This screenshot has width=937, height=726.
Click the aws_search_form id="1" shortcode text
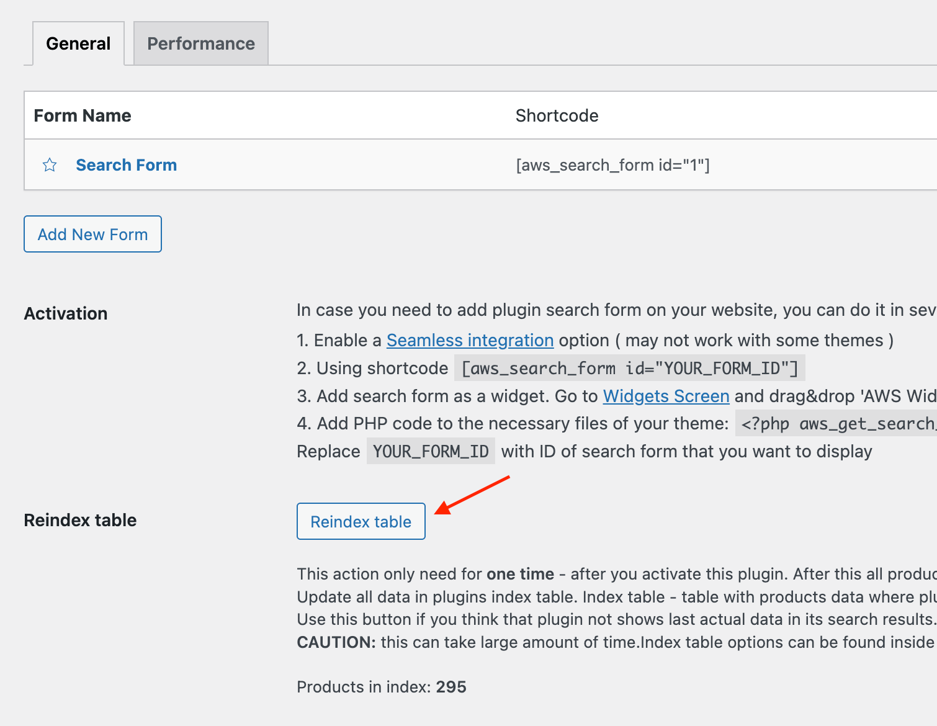[612, 165]
